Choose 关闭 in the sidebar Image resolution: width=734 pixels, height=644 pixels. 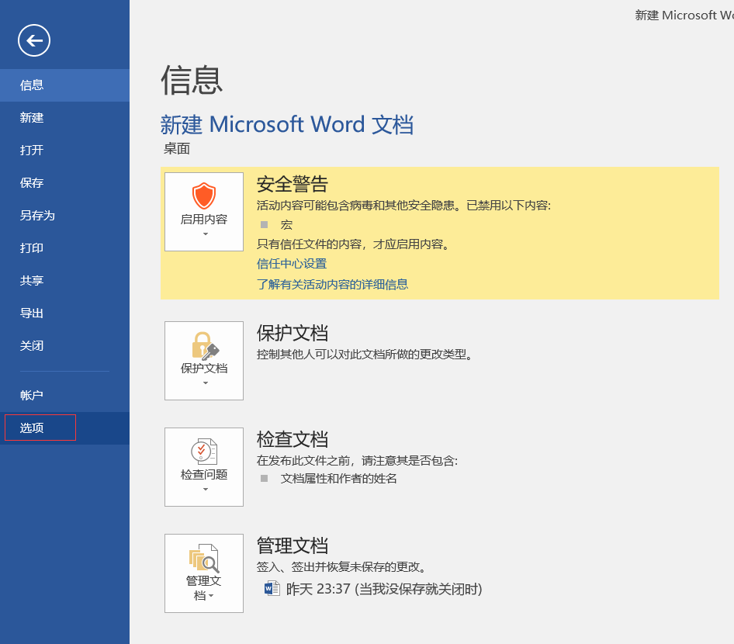tap(64, 346)
